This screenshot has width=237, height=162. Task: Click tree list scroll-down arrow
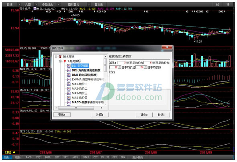coord(105,104)
